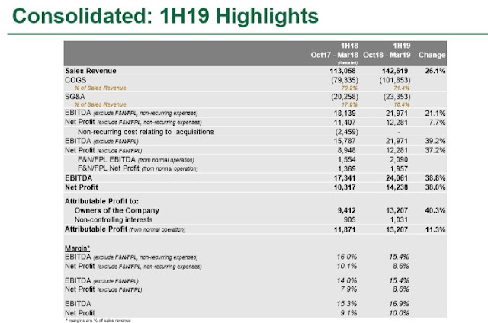Viewport: 488px width, 323px height.
Task: Select F&N/FPL EBITDA value 1,554
Action: (x=346, y=160)
